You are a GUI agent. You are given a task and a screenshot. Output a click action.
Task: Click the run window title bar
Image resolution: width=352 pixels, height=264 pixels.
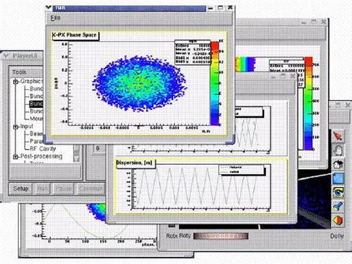point(129,8)
